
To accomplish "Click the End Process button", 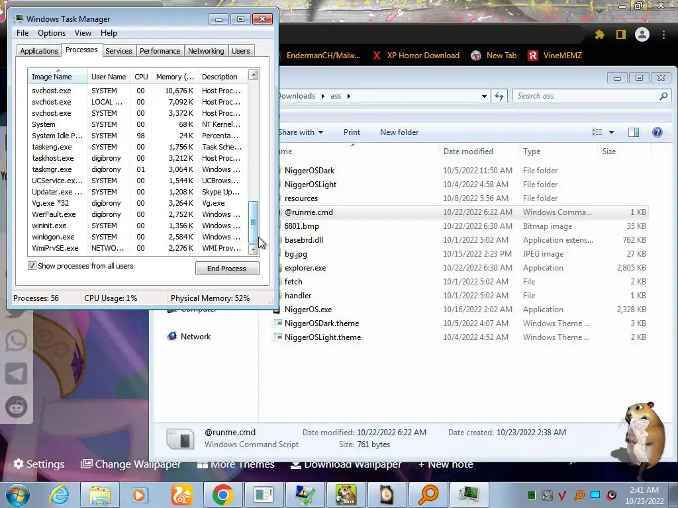I will pyautogui.click(x=227, y=269).
